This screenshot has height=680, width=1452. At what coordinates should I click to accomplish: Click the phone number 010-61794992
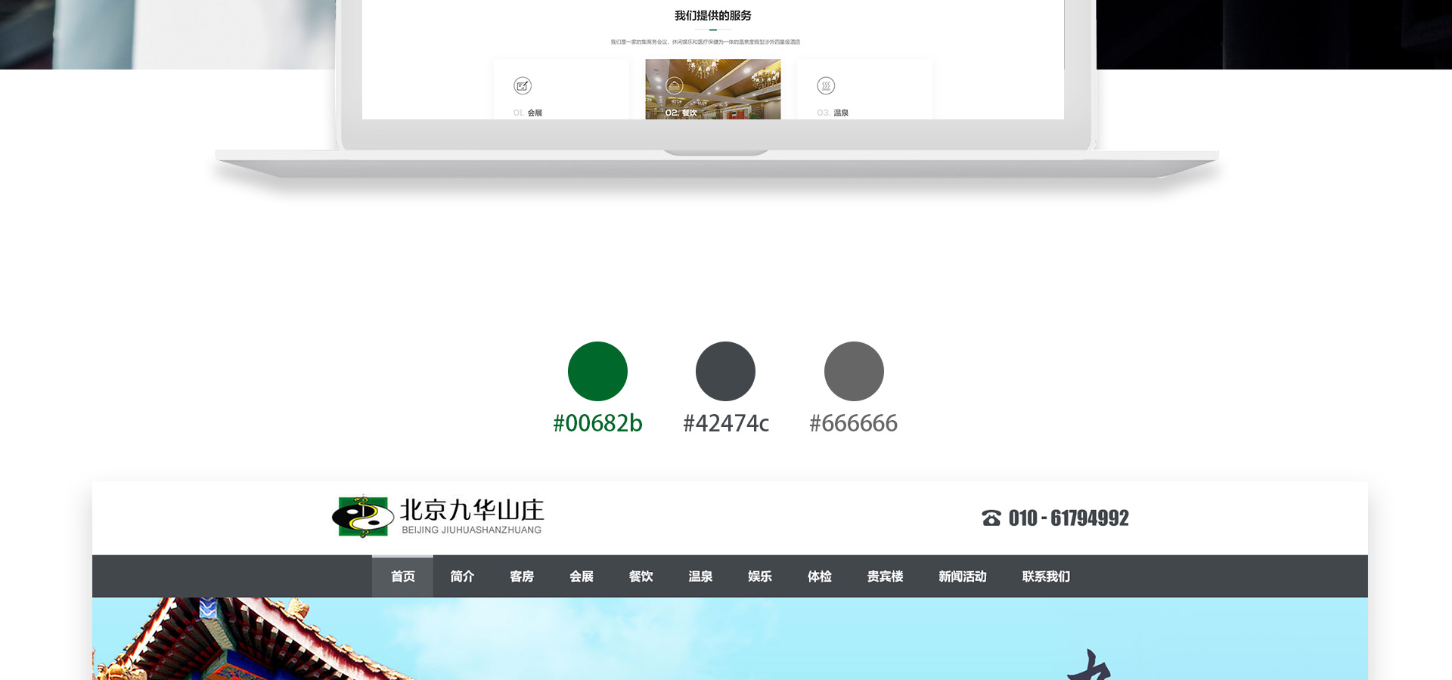pyautogui.click(x=1069, y=518)
